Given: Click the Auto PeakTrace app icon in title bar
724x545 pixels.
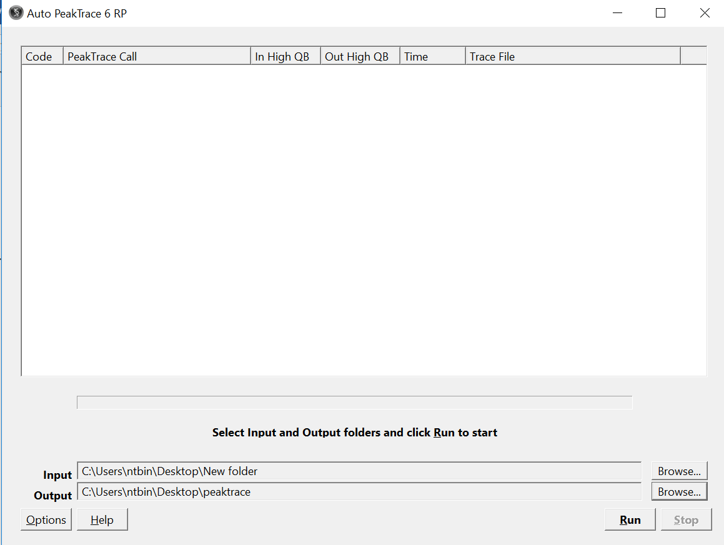Looking at the screenshot, I should coord(16,13).
